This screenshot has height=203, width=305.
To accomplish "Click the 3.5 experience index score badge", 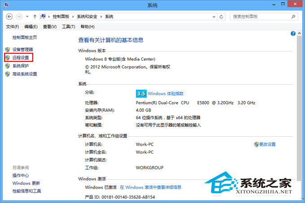I will [x=141, y=94].
